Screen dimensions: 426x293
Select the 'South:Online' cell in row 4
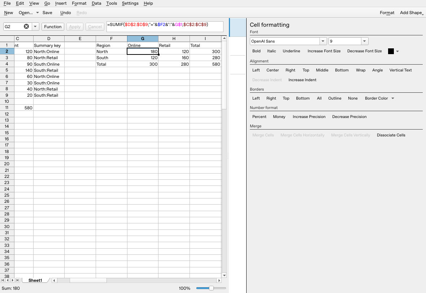[49, 64]
